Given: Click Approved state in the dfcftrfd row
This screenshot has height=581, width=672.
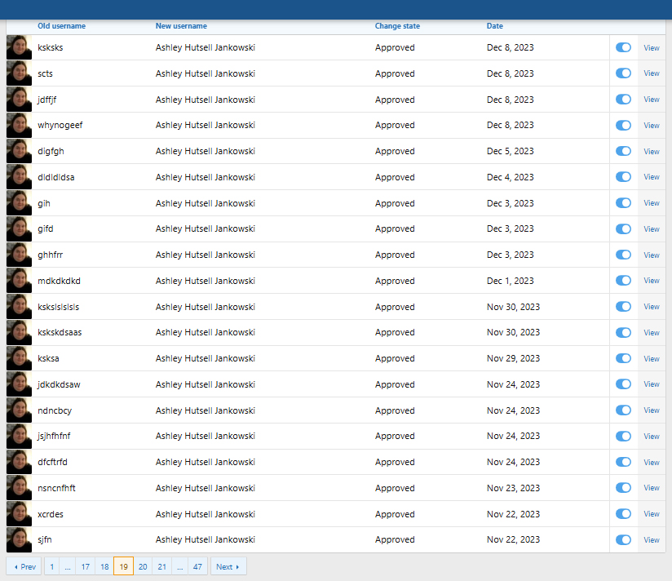Looking at the screenshot, I should click(x=395, y=462).
